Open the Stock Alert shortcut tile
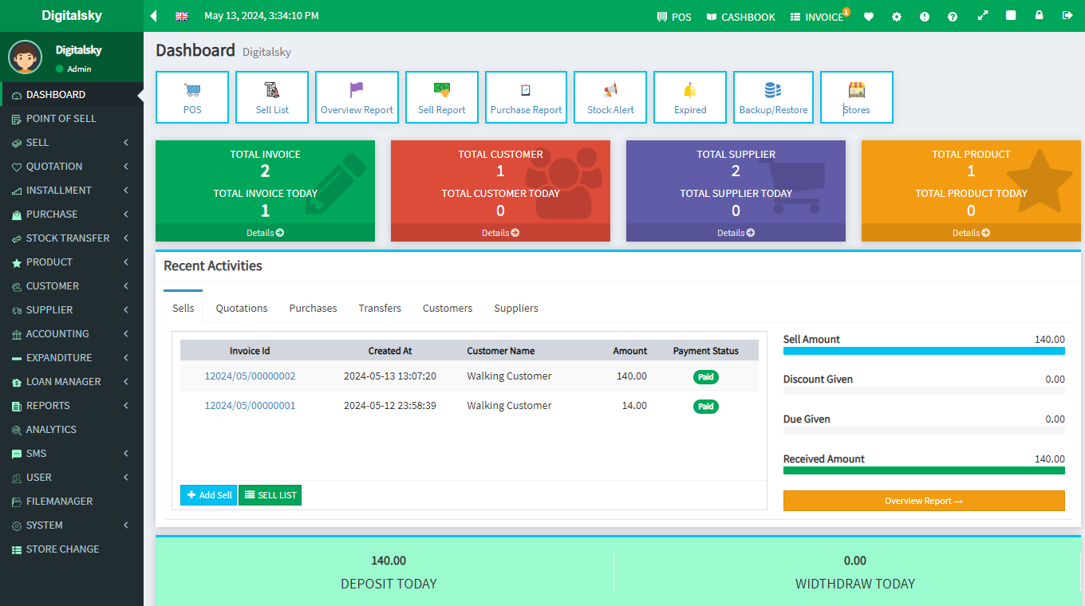 [x=610, y=97]
